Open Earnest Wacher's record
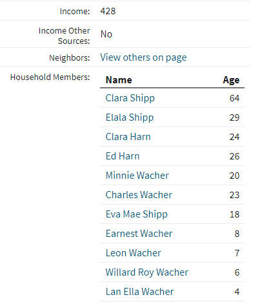Viewport: 253px width, 304px height. coord(139,234)
